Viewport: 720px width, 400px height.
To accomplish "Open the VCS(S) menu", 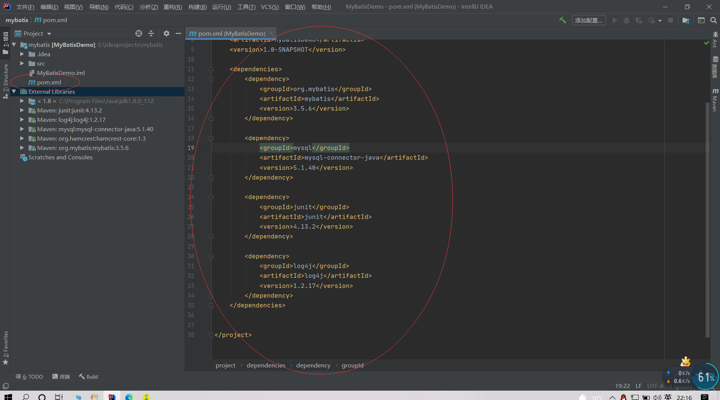I will point(270,7).
